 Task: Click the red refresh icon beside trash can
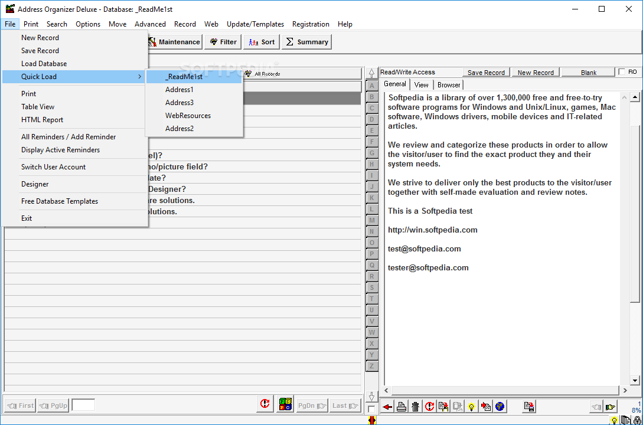tap(429, 407)
